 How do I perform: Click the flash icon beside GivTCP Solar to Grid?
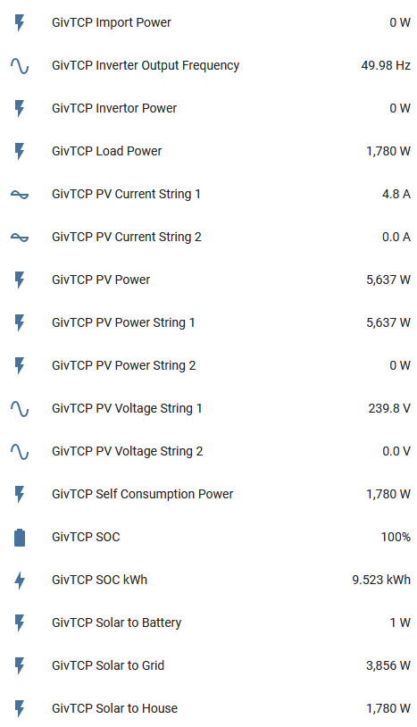[20, 665]
